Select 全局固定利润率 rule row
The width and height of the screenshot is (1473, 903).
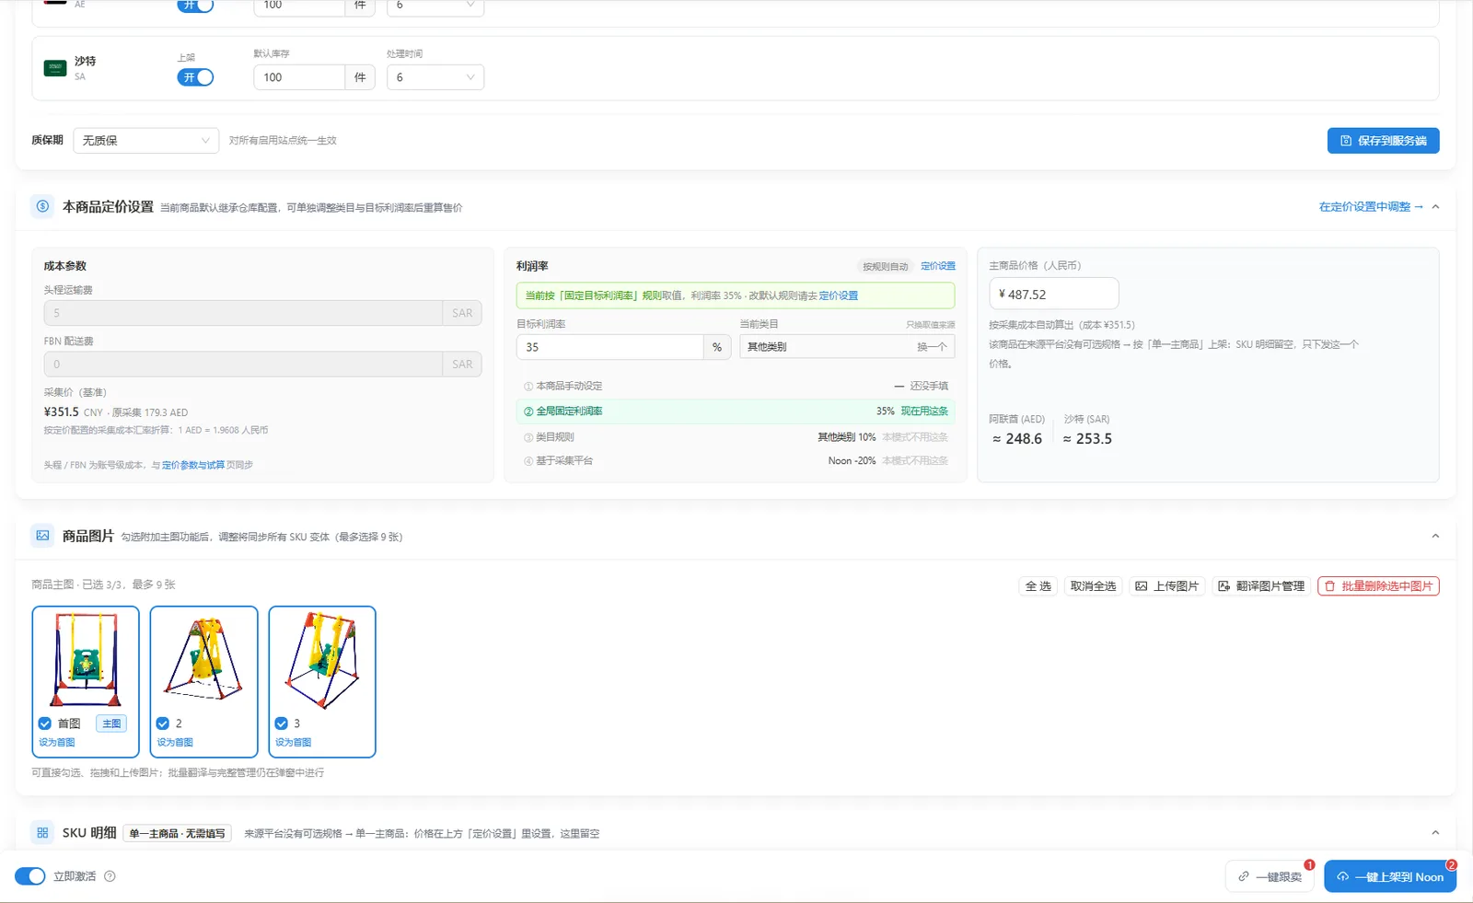coord(736,411)
